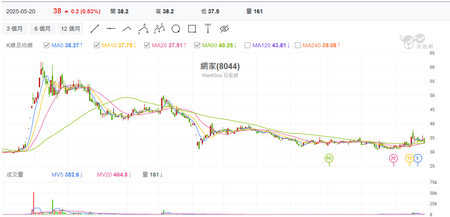Viewport: 450px width, 217px height.
Task: Select the rectangle drawing tool
Action: pos(192,29)
